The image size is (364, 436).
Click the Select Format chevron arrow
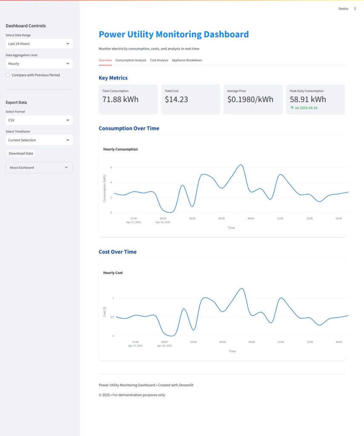click(x=68, y=120)
